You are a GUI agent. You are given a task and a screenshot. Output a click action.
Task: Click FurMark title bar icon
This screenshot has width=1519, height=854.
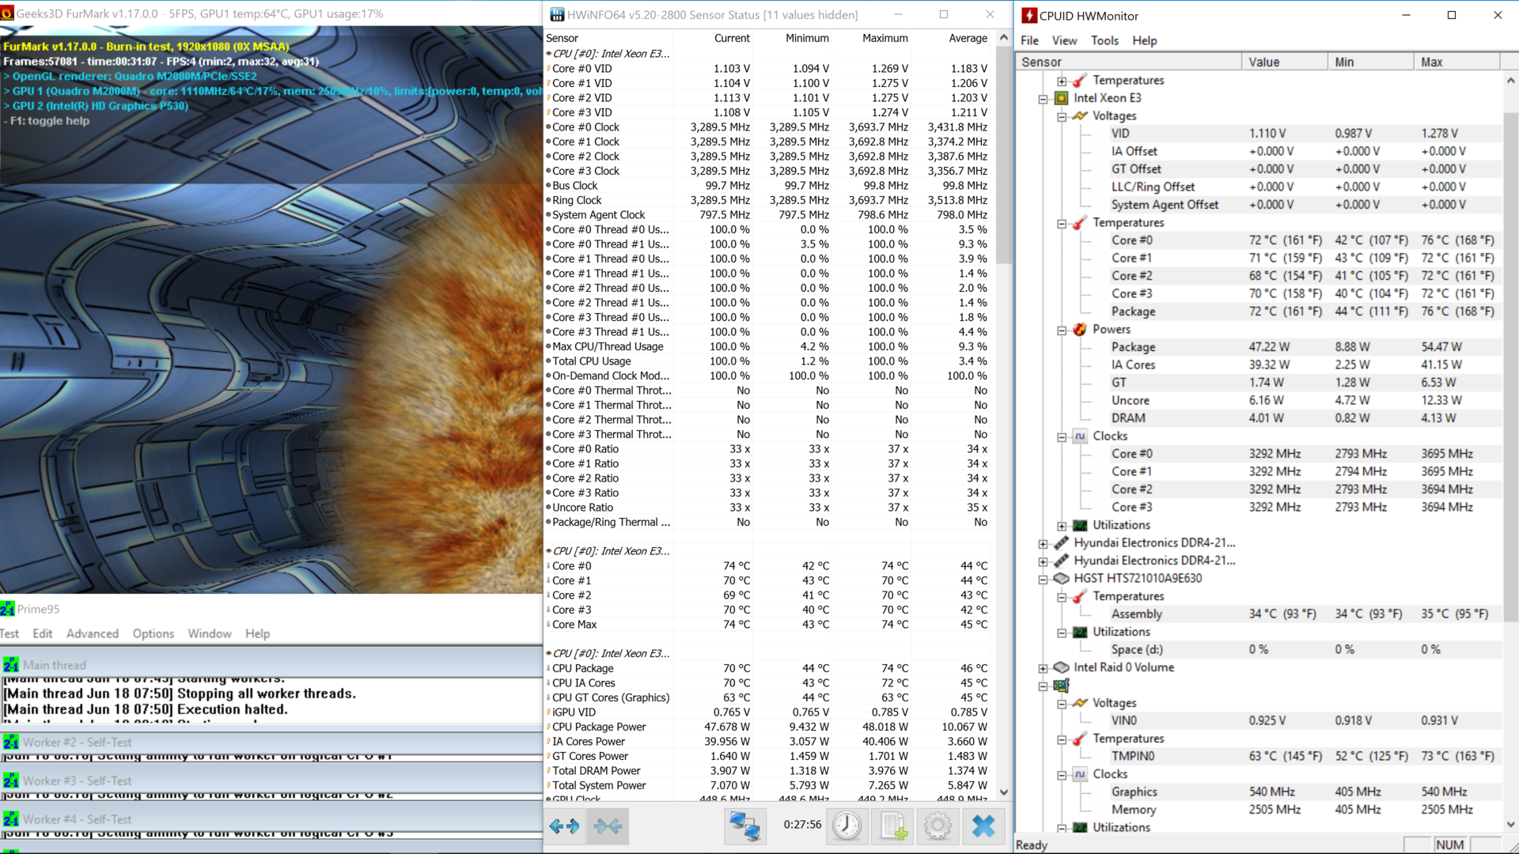point(8,13)
